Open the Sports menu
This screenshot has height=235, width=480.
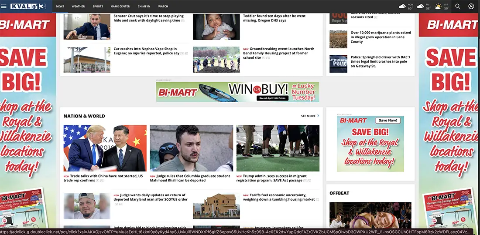pyautogui.click(x=98, y=7)
